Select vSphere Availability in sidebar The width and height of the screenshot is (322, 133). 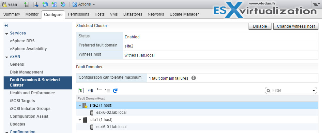(28, 49)
